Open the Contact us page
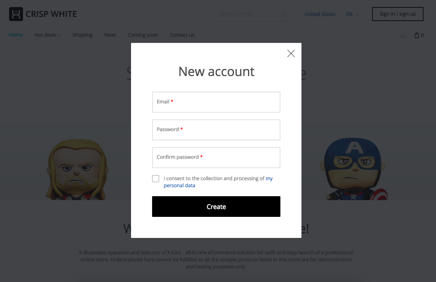 pyautogui.click(x=182, y=35)
